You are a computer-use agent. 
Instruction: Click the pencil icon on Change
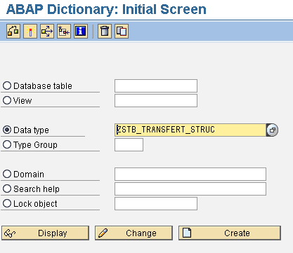(103, 233)
